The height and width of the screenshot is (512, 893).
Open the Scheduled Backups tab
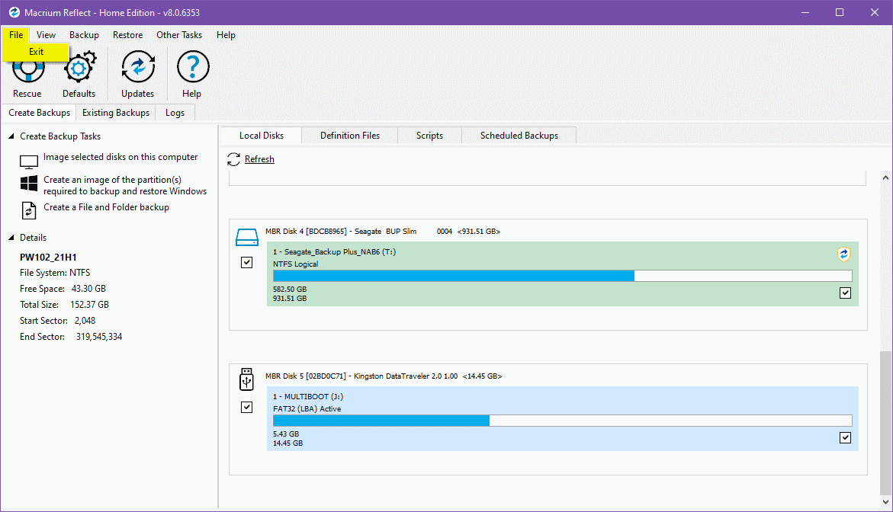[x=519, y=136]
